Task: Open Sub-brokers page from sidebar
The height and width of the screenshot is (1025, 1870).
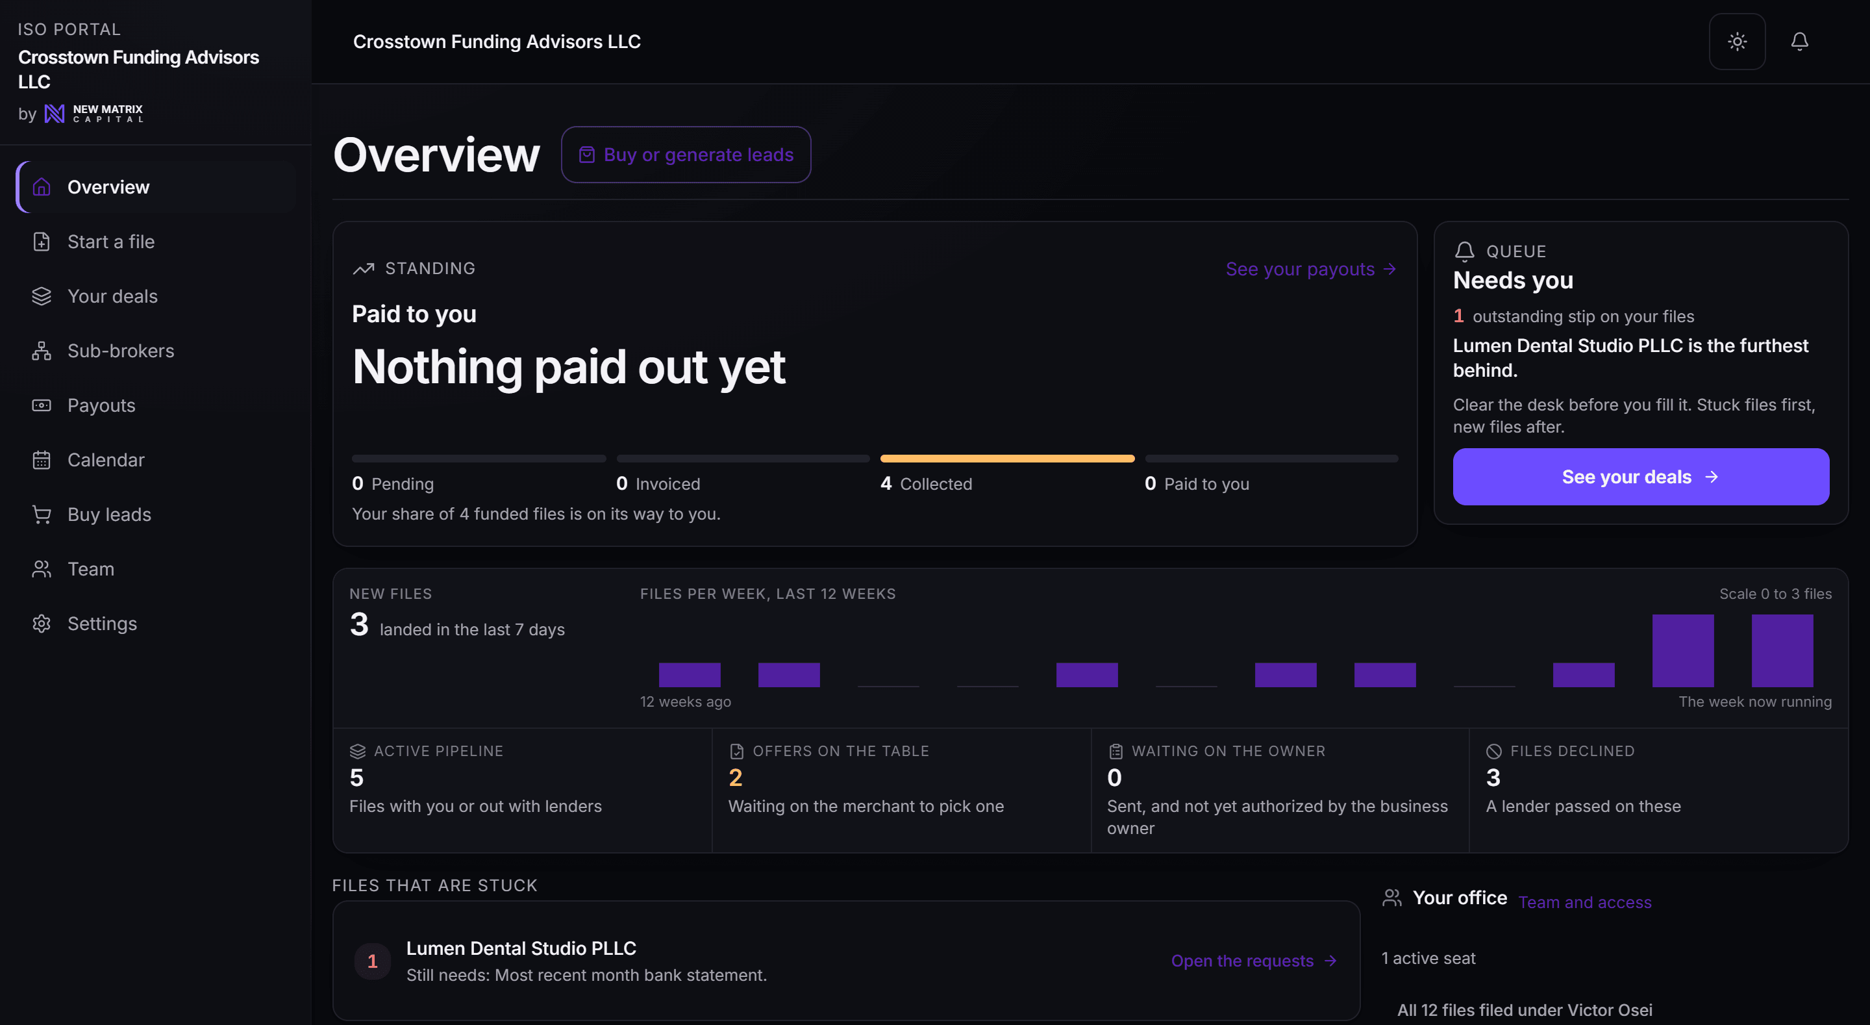Action: coord(156,350)
